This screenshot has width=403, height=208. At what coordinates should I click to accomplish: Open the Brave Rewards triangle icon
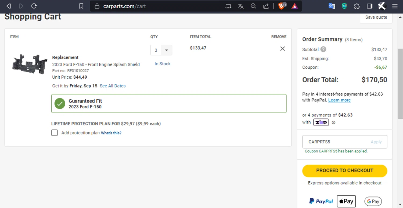[294, 6]
